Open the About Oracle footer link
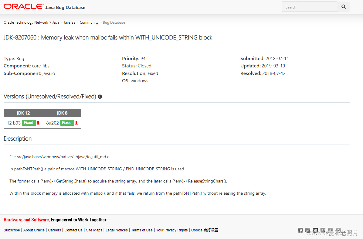Viewport: 363px width, 239px height. (34, 230)
